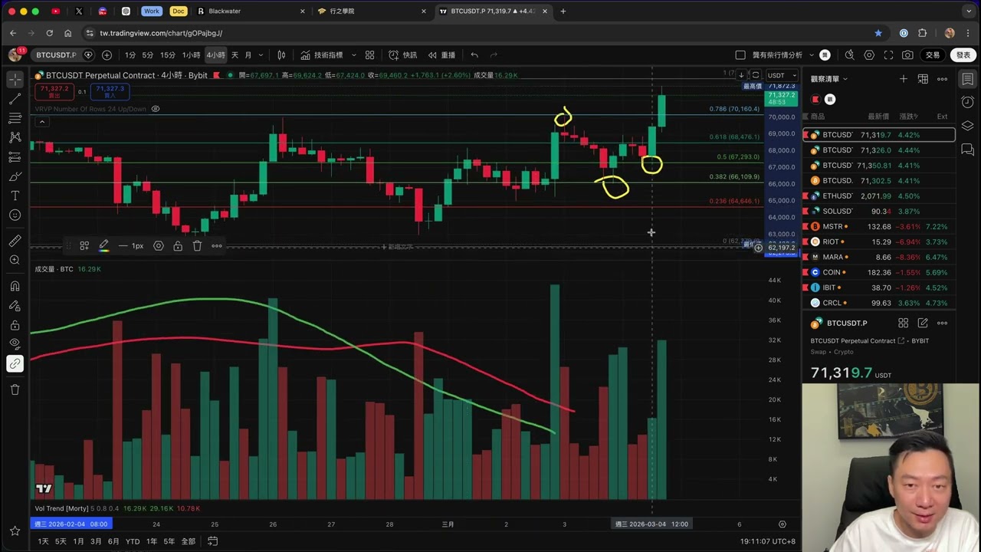Image resolution: width=981 pixels, height=552 pixels.
Task: Toggle stay in drawing mode
Action: point(15,305)
